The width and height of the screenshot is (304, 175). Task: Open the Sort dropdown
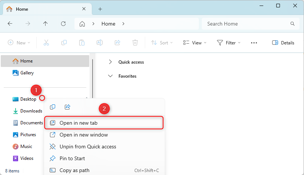coord(160,43)
